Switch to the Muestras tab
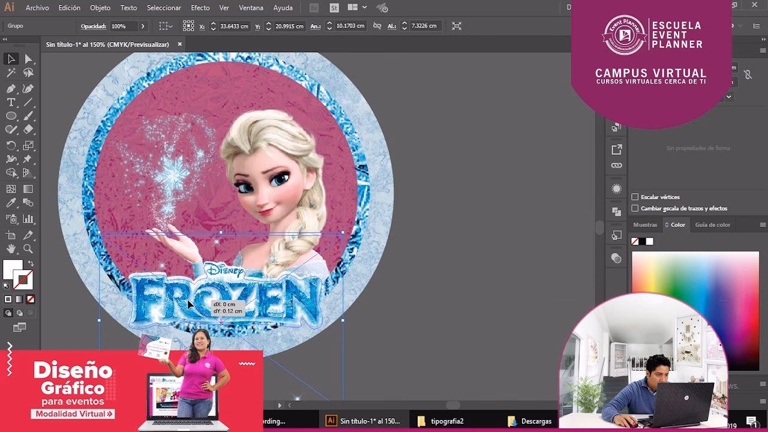 (645, 225)
